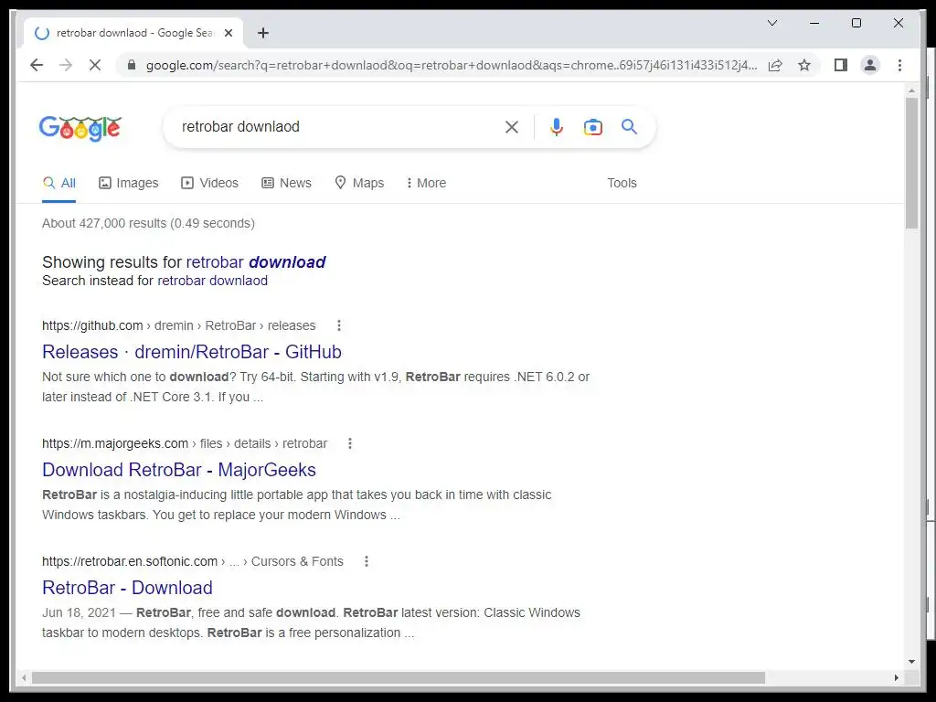Submit search with magnifier icon

629,126
